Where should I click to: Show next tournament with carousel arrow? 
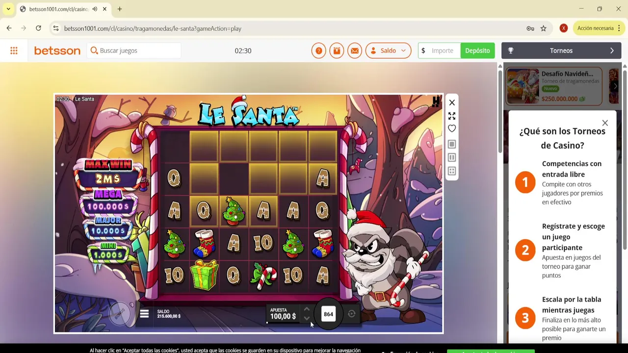coord(615,86)
